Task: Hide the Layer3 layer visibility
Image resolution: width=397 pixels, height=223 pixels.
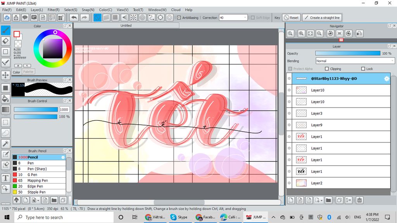Action: click(x=289, y=113)
